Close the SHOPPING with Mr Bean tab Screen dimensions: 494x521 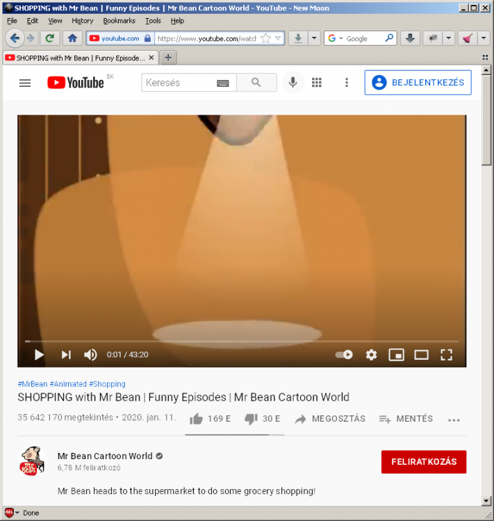coord(151,58)
